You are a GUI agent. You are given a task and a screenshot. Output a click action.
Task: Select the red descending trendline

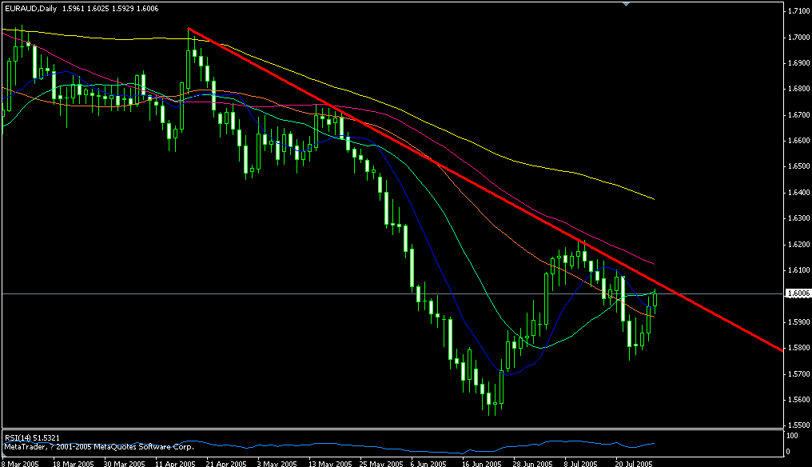(484, 190)
